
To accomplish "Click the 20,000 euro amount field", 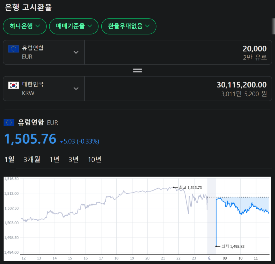I will [178, 52].
